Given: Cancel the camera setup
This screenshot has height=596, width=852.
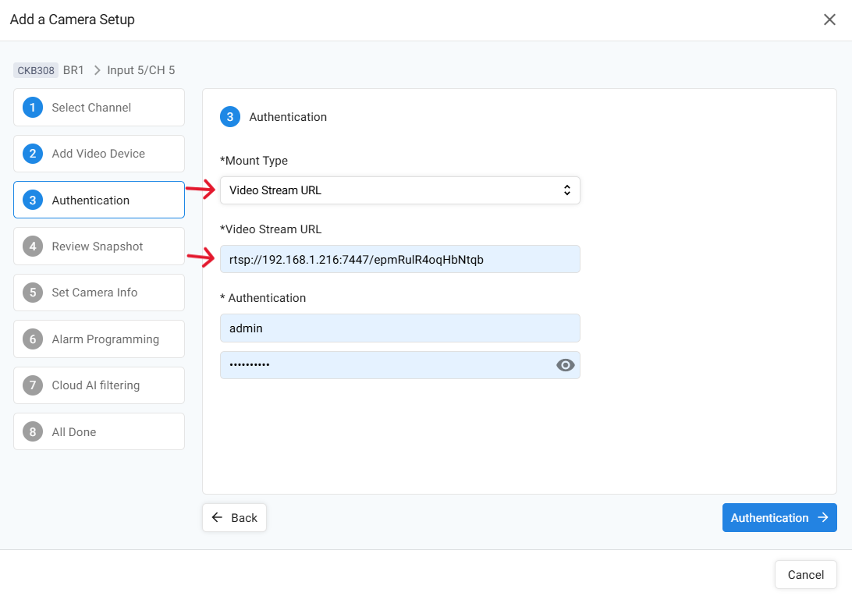Looking at the screenshot, I should click(x=805, y=575).
